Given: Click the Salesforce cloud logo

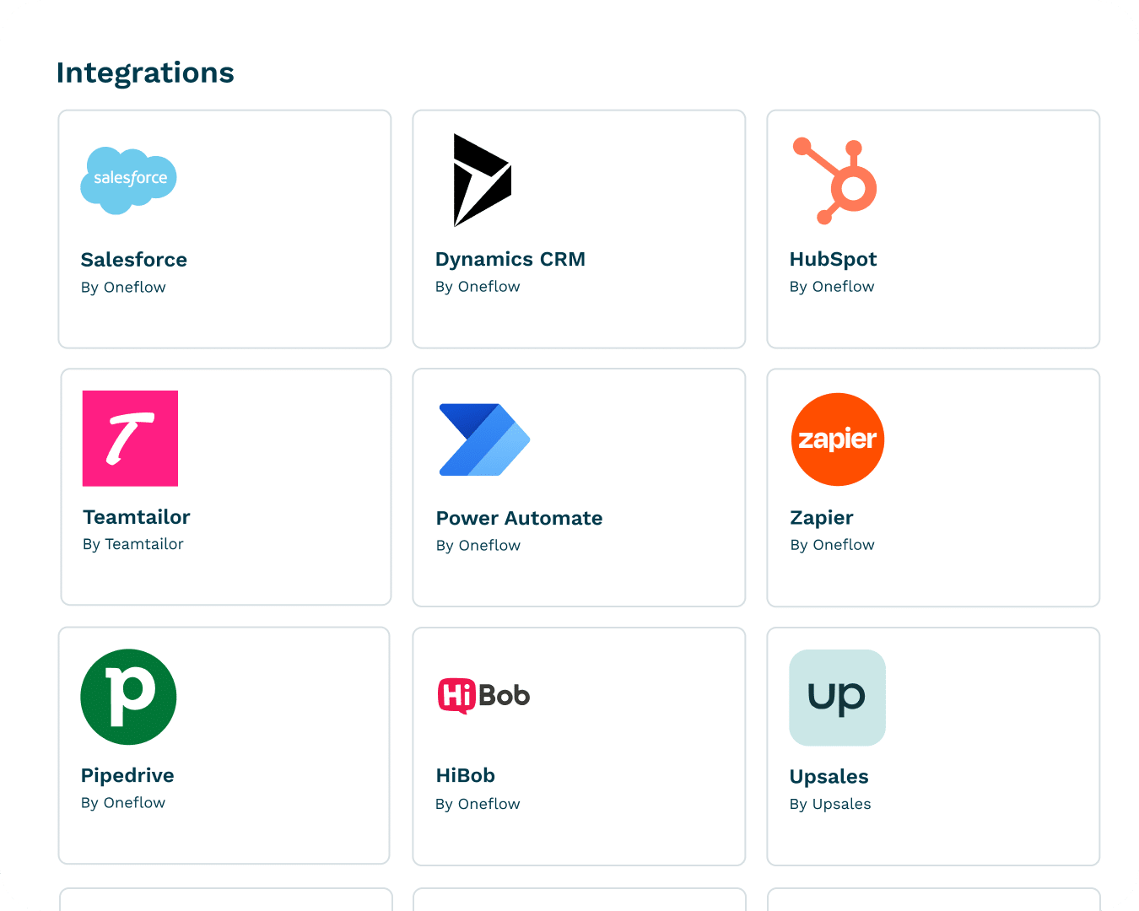Looking at the screenshot, I should 128,180.
